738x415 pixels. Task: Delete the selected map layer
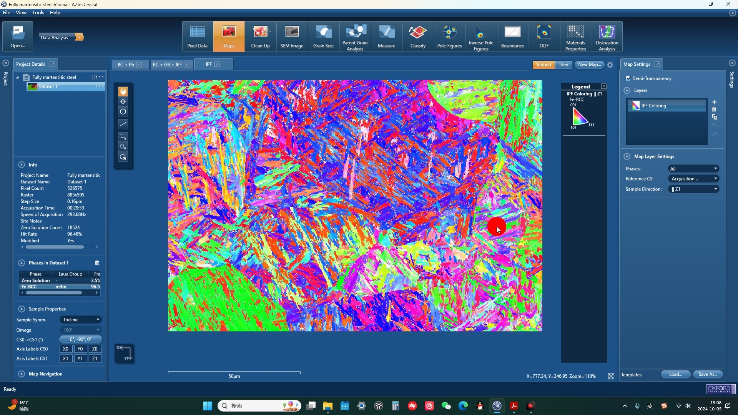714,110
